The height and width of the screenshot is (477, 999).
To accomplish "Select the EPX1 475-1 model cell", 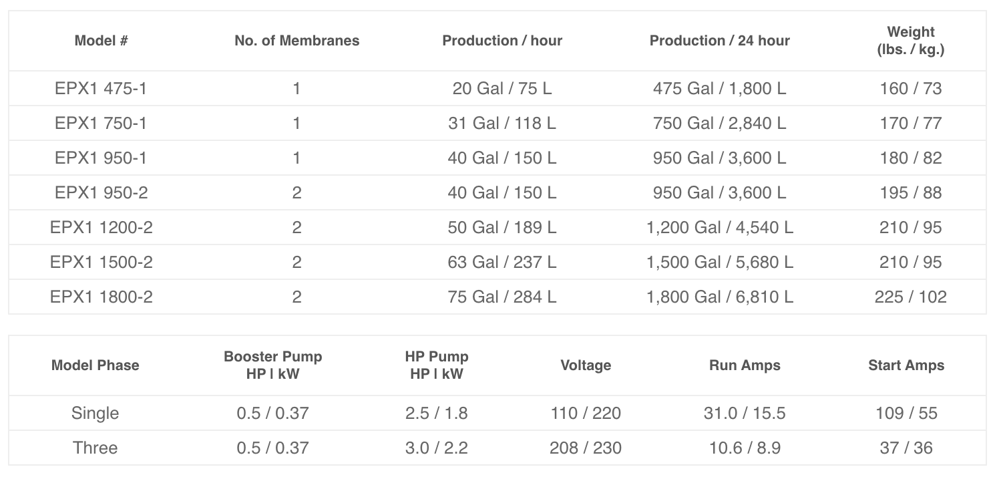I will point(101,88).
